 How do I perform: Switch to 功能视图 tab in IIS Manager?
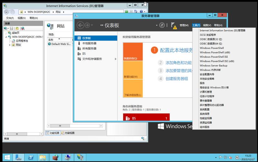(52, 133)
